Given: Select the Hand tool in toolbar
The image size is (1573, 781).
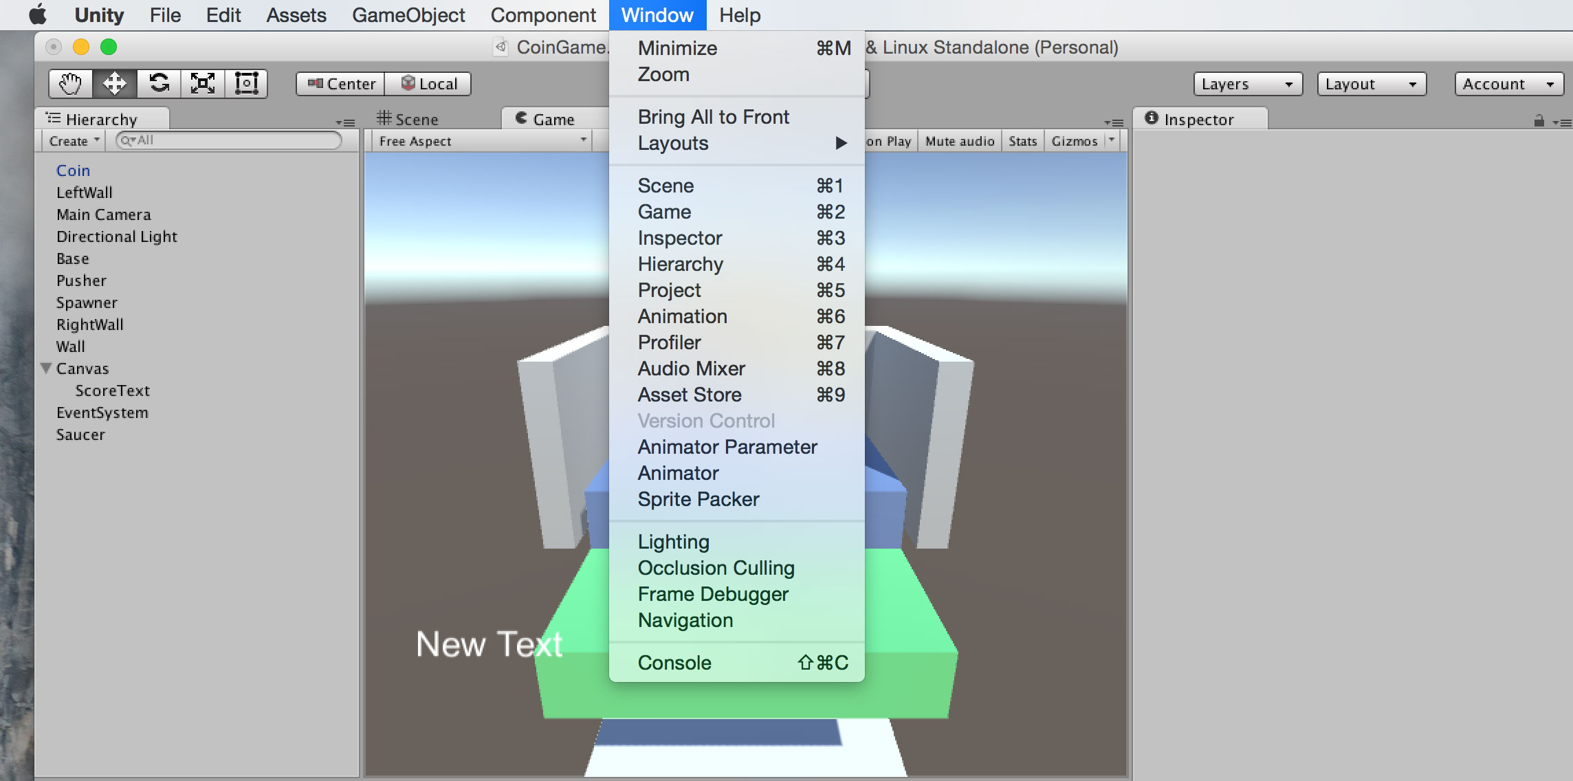Looking at the screenshot, I should coord(70,84).
